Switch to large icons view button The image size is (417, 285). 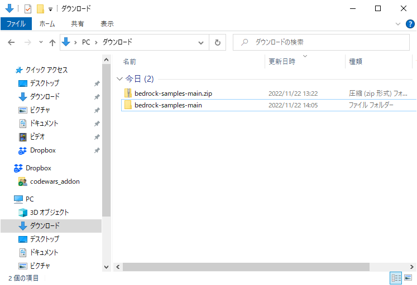tap(408, 278)
